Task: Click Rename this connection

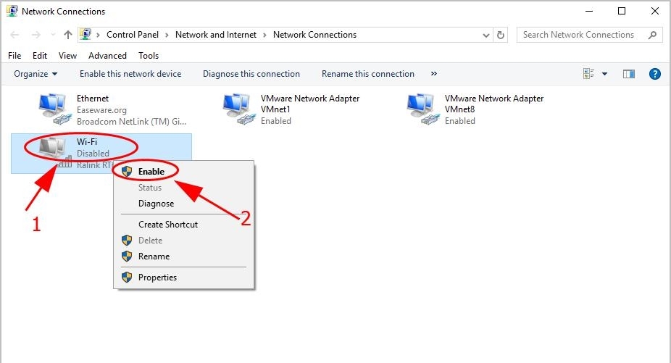Action: (x=368, y=74)
